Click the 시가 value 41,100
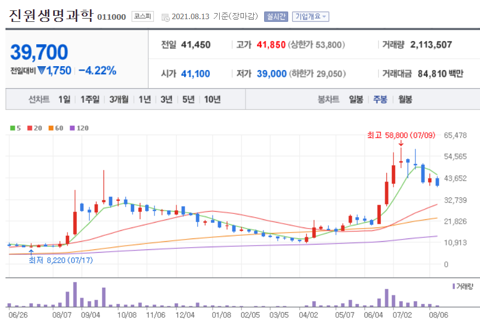Image resolution: width=480 pixels, height=326 pixels. pos(195,74)
